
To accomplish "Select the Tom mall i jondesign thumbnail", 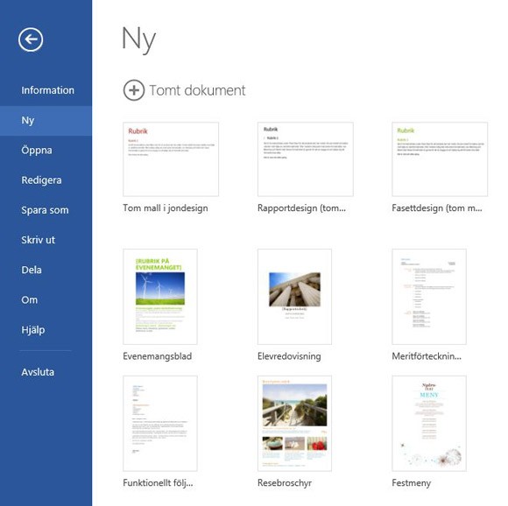I will coord(171,159).
